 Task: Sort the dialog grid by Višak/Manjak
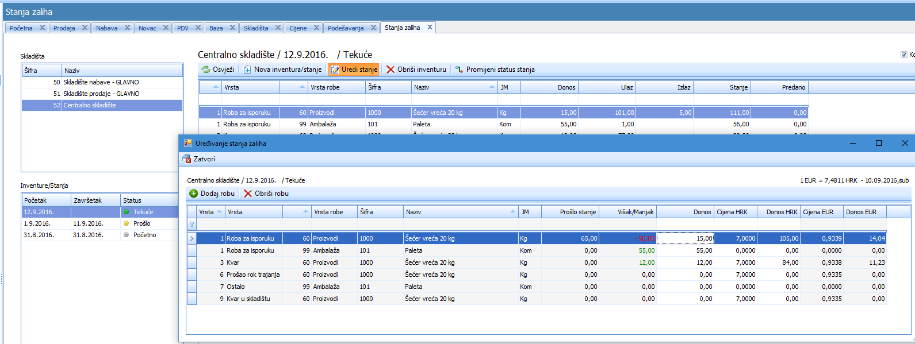[627, 212]
